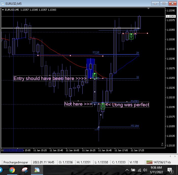The height and width of the screenshot is (175, 178).
Task: Click the 2X label on the stop line
Action: 137,53
